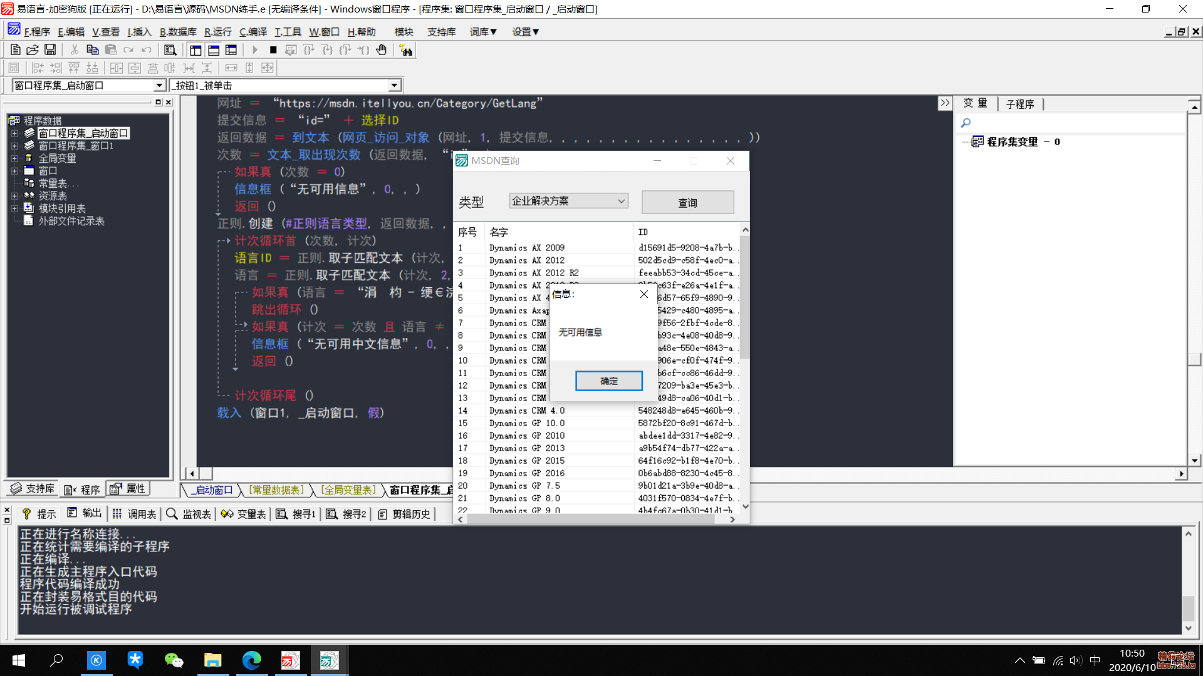Open the 窗口程序集_启动窗口 dropdown arrow
Viewport: 1203px width, 676px height.
click(x=159, y=86)
